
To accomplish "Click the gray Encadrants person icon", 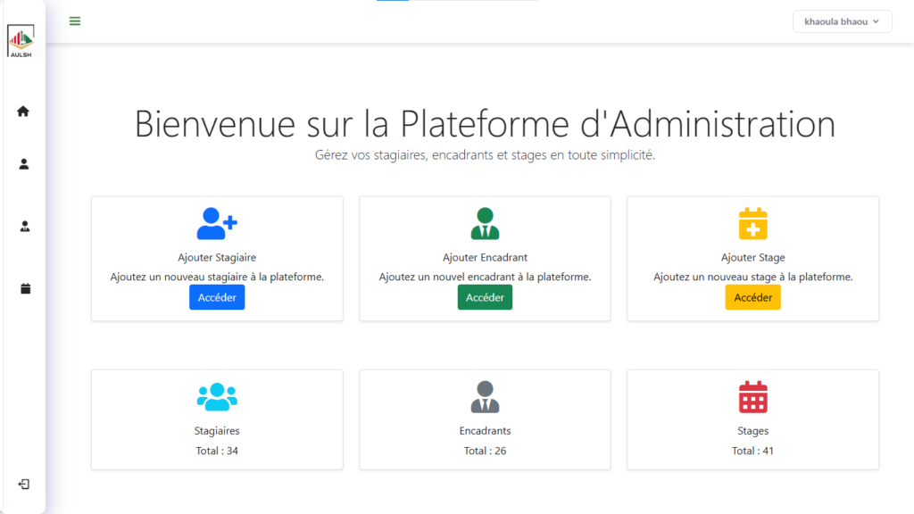I will [485, 397].
